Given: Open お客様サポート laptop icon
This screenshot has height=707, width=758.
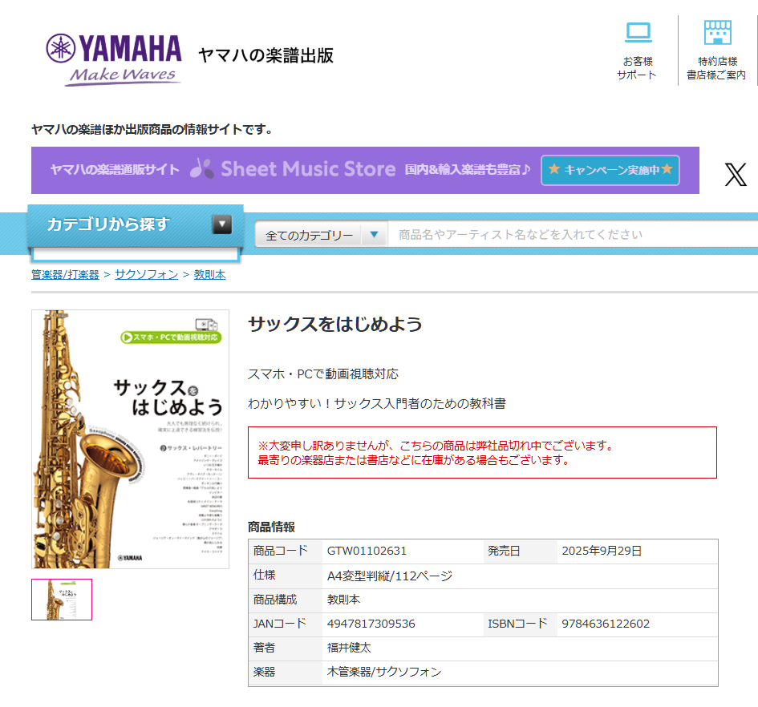Looking at the screenshot, I should coord(638,32).
